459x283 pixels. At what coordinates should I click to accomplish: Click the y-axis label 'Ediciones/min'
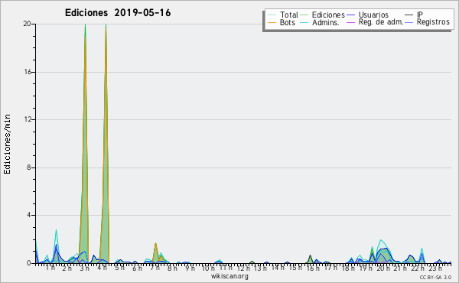pyautogui.click(x=7, y=144)
